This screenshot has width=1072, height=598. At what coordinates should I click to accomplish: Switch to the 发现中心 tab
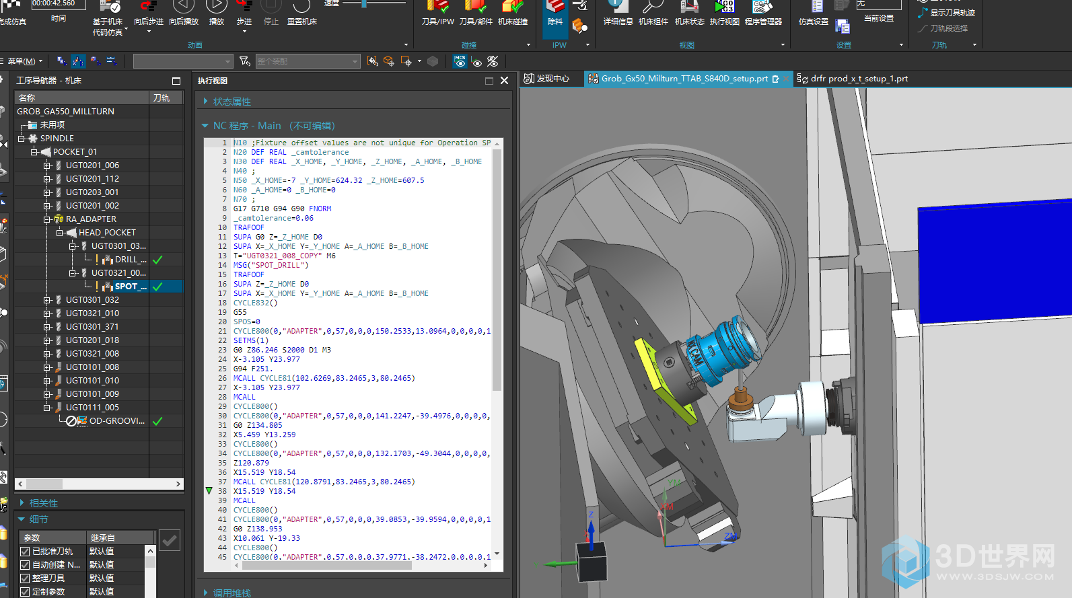point(546,79)
